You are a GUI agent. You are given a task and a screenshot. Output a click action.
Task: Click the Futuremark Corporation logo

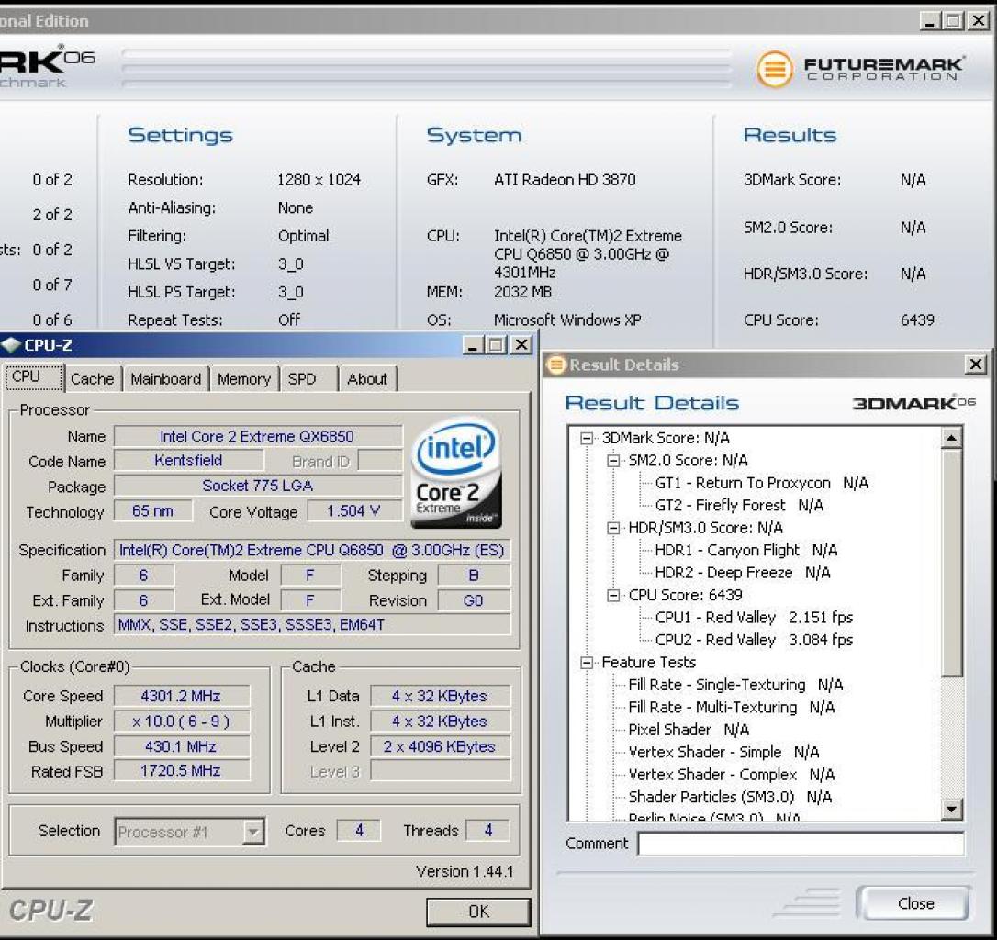pos(860,69)
